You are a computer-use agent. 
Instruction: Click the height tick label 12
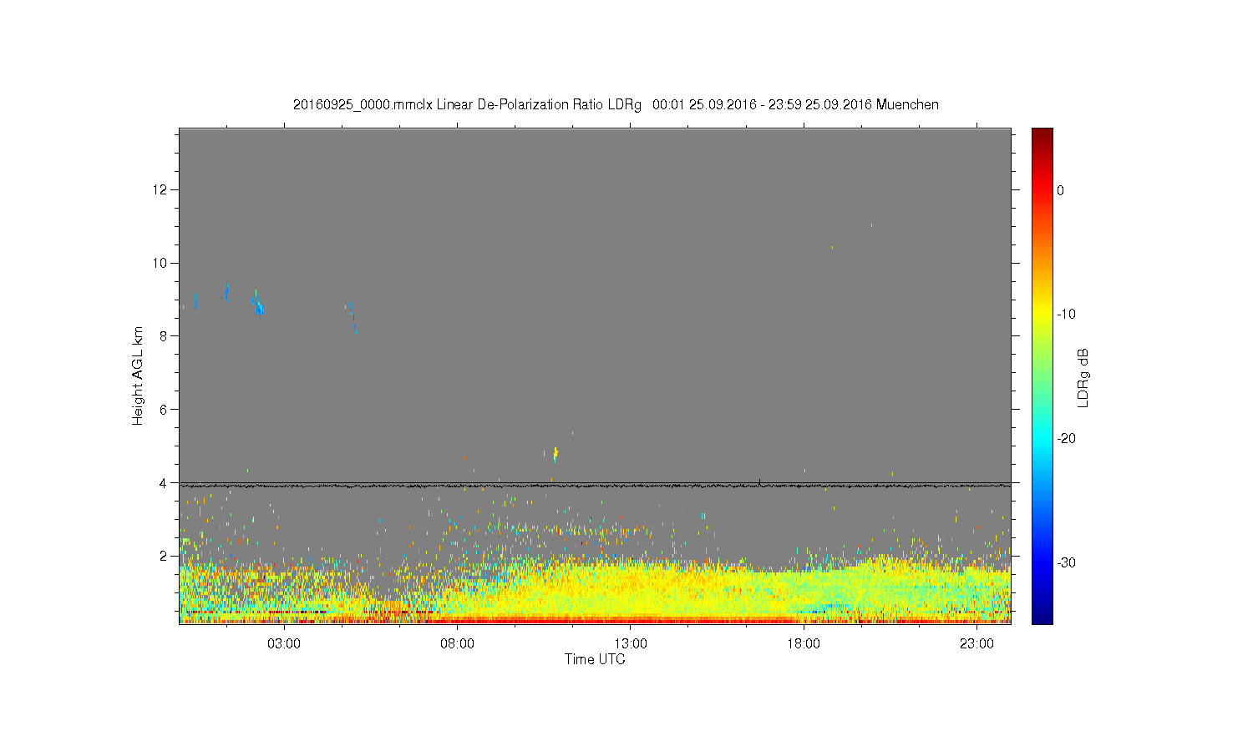pos(161,190)
